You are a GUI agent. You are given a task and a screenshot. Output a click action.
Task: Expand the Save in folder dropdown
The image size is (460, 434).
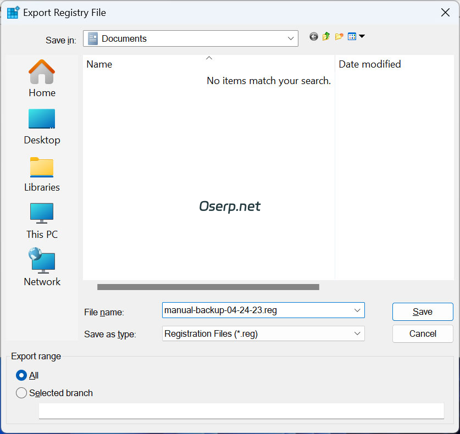click(x=291, y=38)
